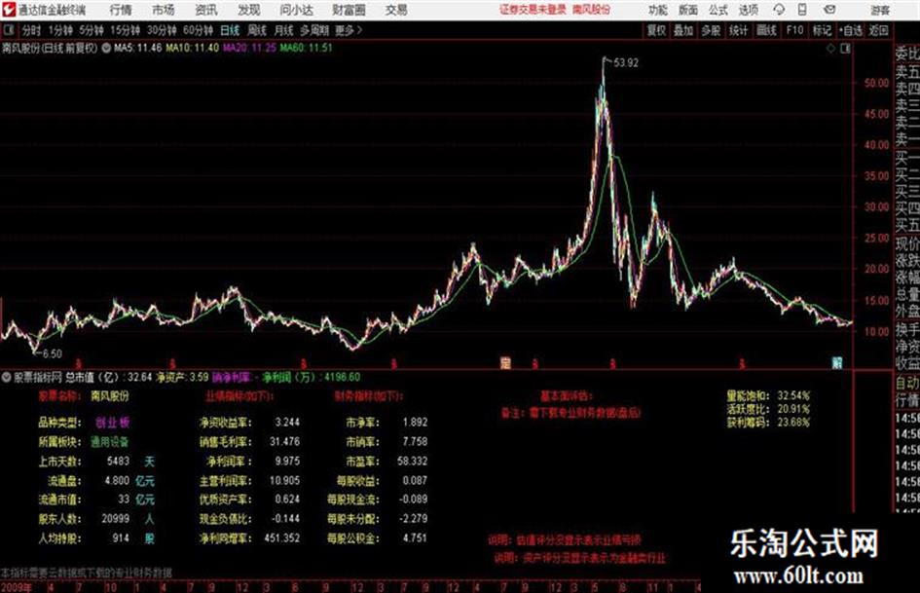The height and width of the screenshot is (593, 920).
Task: Open the 公式 menu
Action: tap(718, 10)
